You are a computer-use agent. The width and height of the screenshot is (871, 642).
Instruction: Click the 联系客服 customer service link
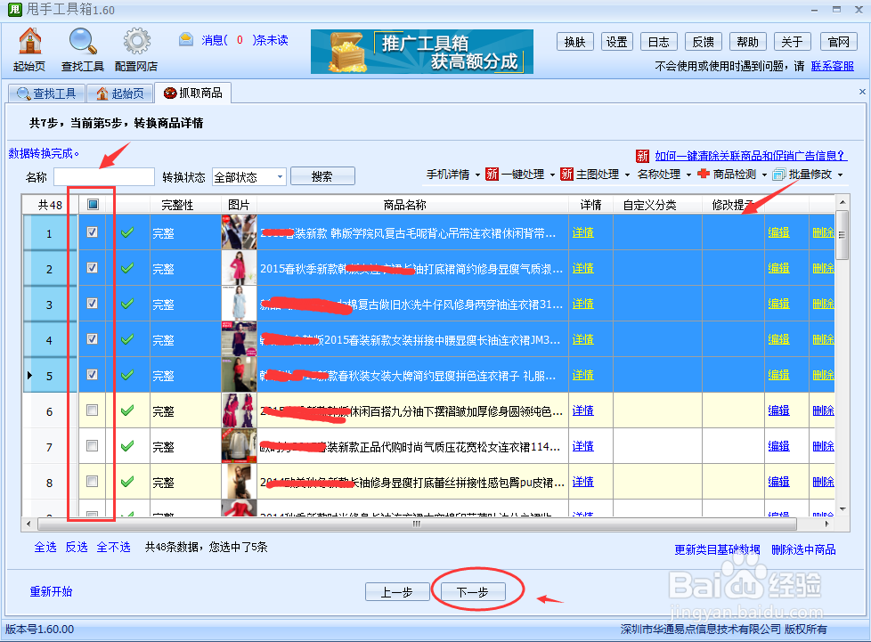[x=833, y=64]
